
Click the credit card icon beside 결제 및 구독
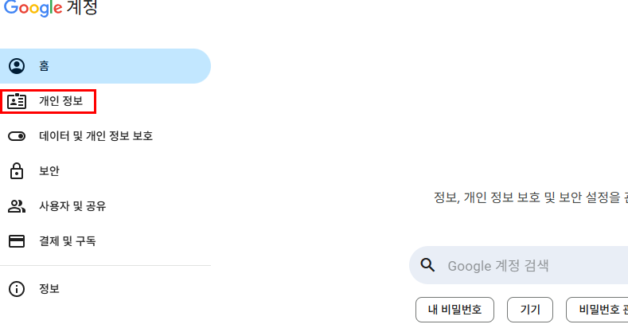(x=17, y=241)
